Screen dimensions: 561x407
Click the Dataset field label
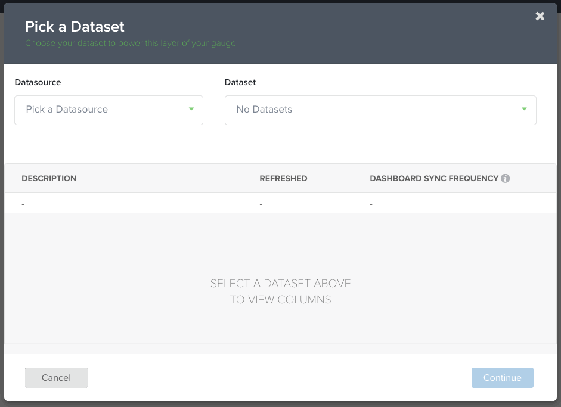[x=240, y=82]
